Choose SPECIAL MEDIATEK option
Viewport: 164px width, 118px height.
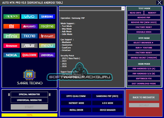pos(29,94)
